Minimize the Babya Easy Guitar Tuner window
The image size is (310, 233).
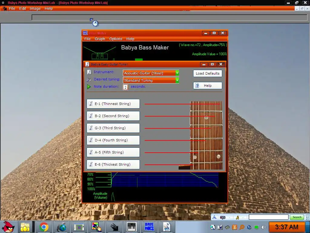204,64
